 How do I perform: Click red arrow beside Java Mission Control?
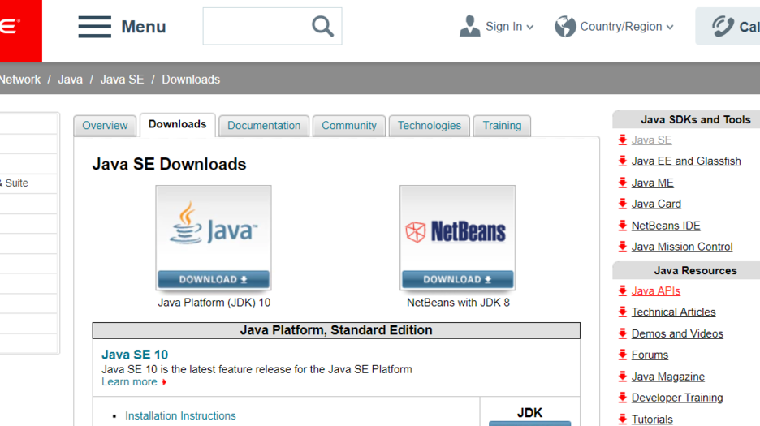coord(623,247)
